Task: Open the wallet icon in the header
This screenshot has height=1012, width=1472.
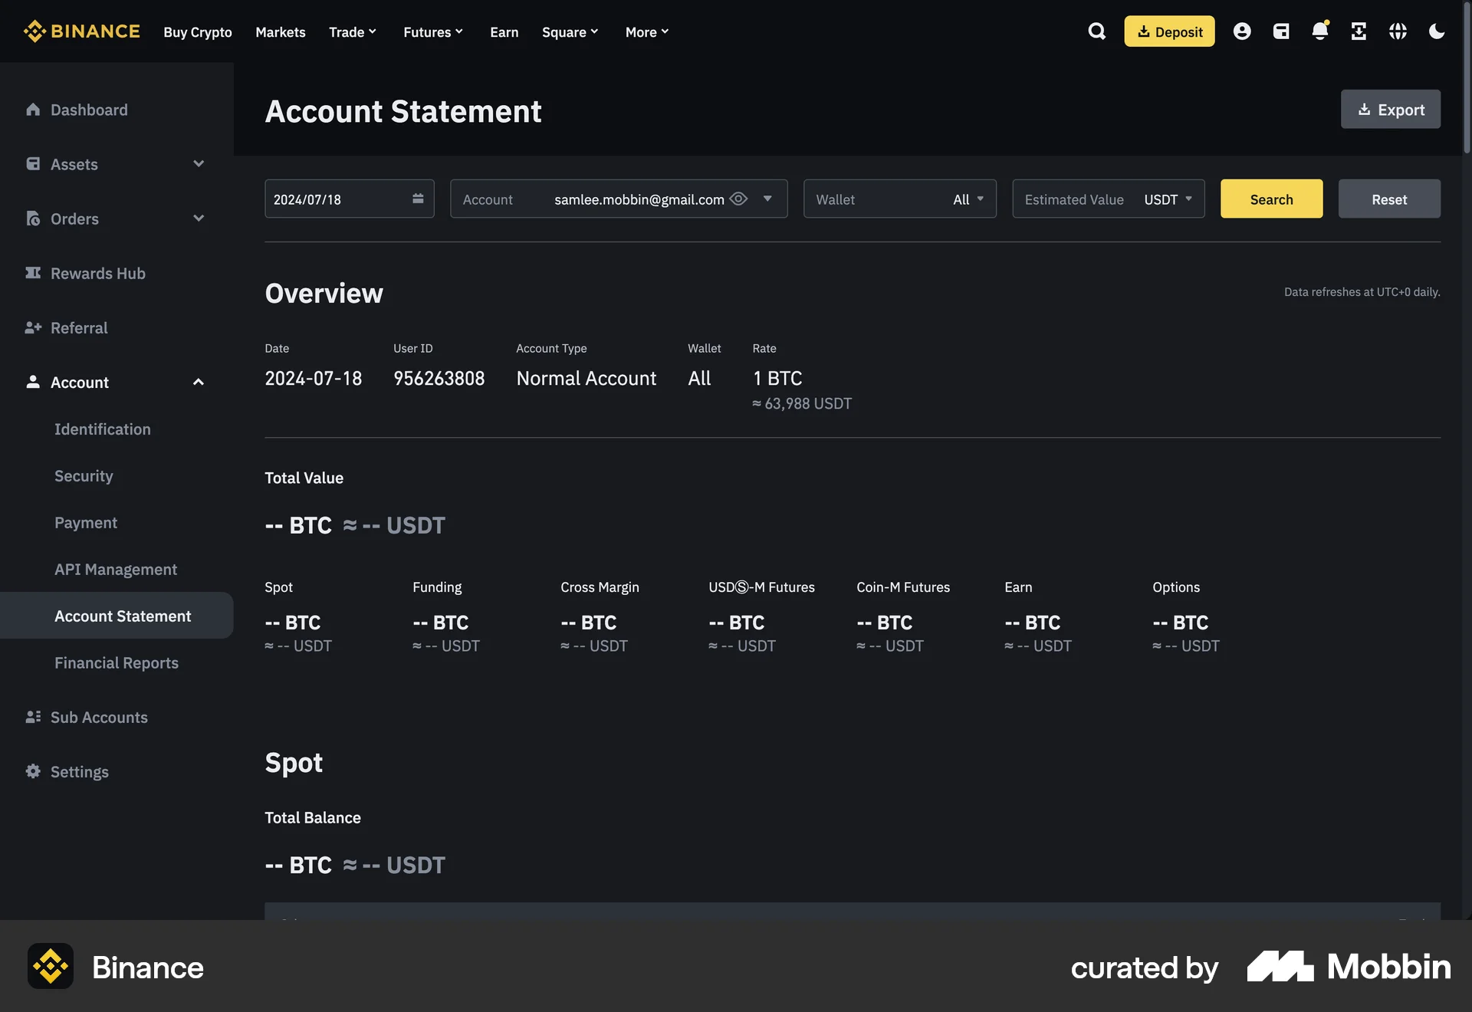Action: pos(1281,31)
